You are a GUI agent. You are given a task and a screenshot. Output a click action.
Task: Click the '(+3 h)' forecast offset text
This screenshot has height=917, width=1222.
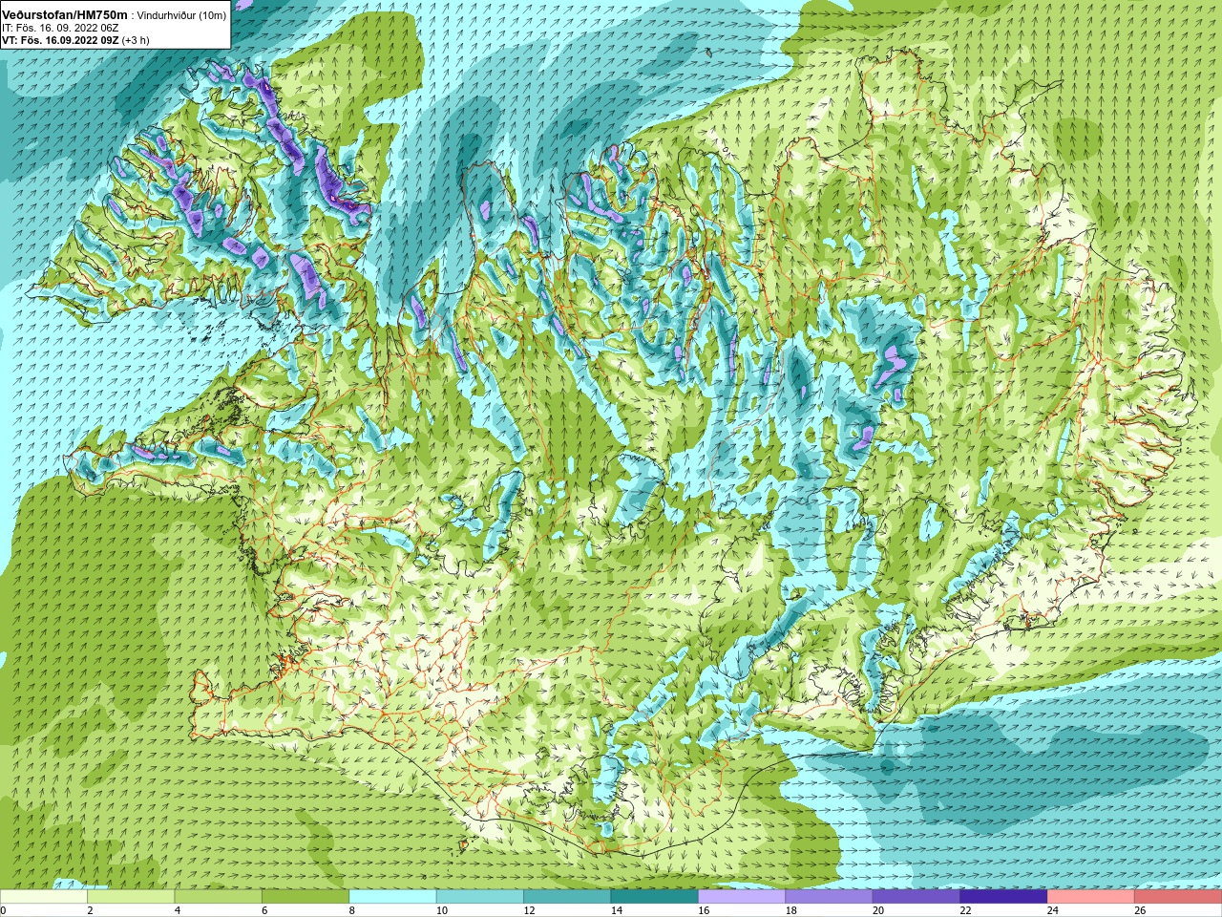[x=136, y=40]
